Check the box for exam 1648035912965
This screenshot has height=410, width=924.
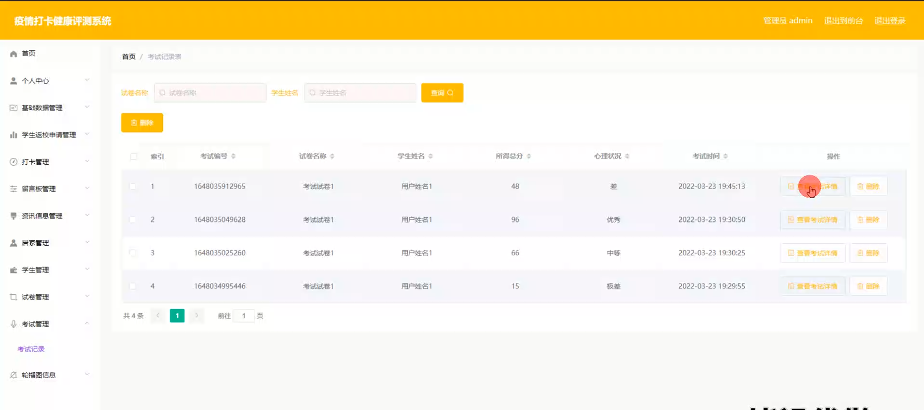point(133,187)
